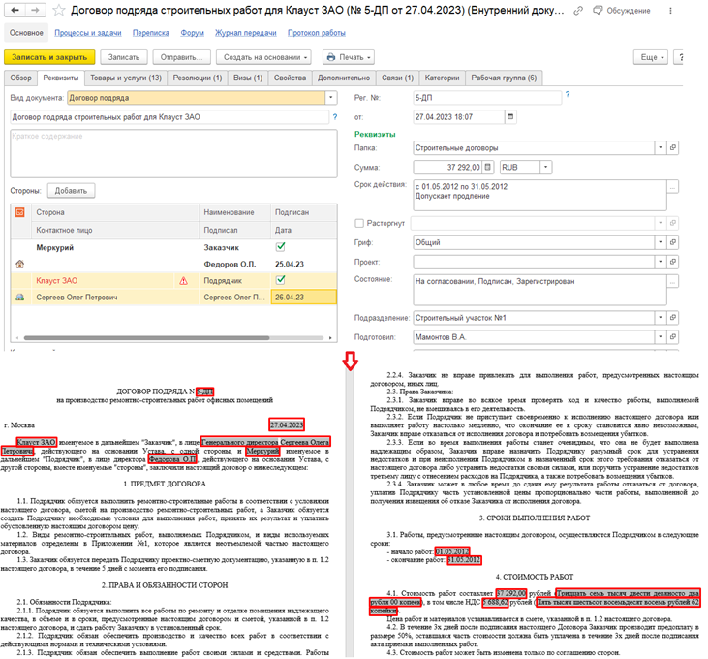This screenshot has height=659, width=708.
Task: Click help question mark beside document title field
Action: (335, 117)
